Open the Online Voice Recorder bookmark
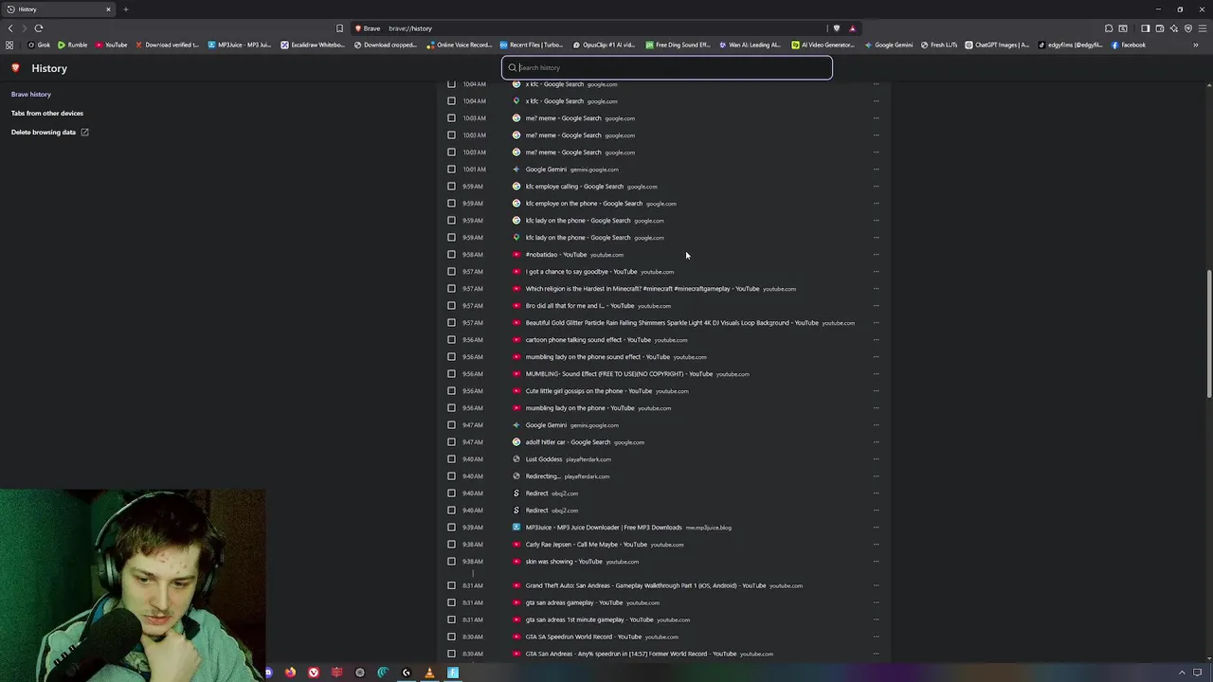Viewport: 1213px width, 682px height. tap(459, 45)
